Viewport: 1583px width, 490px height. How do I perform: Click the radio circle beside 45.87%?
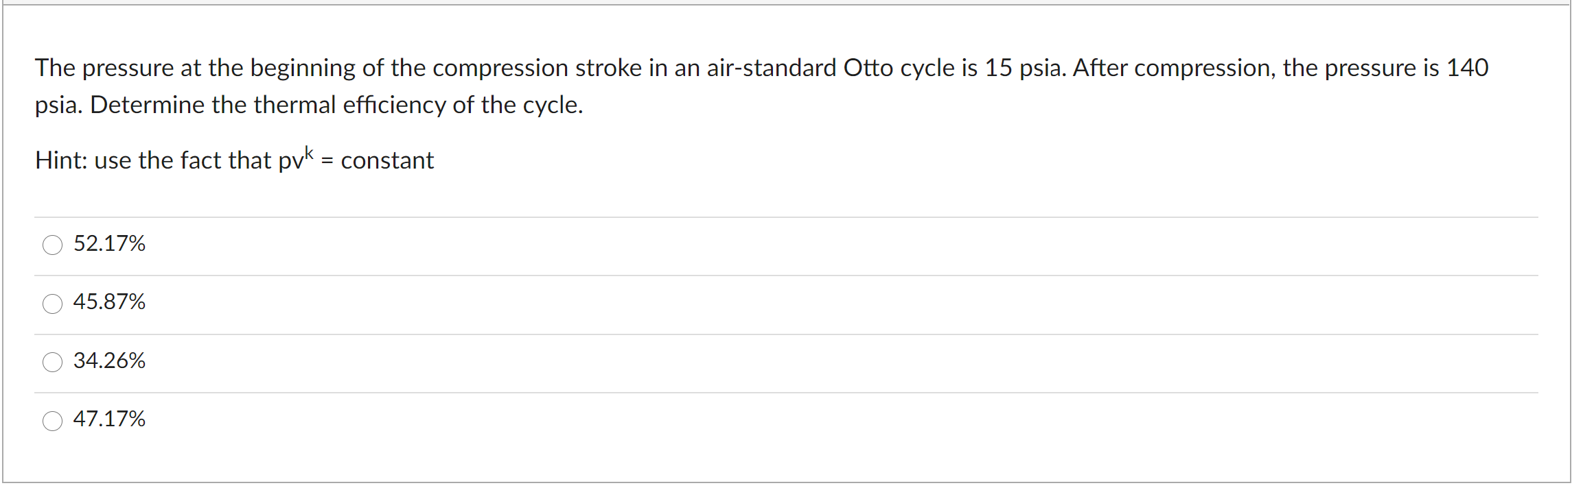click(x=52, y=304)
